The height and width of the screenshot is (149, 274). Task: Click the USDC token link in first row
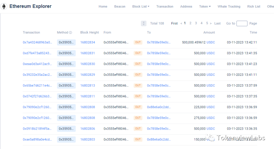(x=211, y=42)
